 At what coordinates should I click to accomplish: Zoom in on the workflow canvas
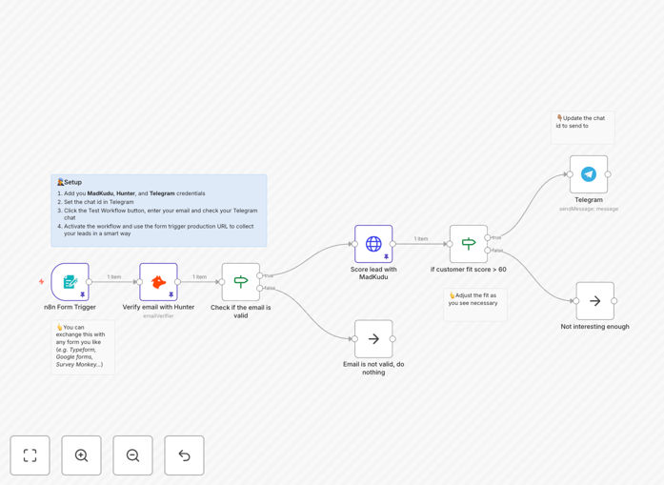(x=81, y=455)
